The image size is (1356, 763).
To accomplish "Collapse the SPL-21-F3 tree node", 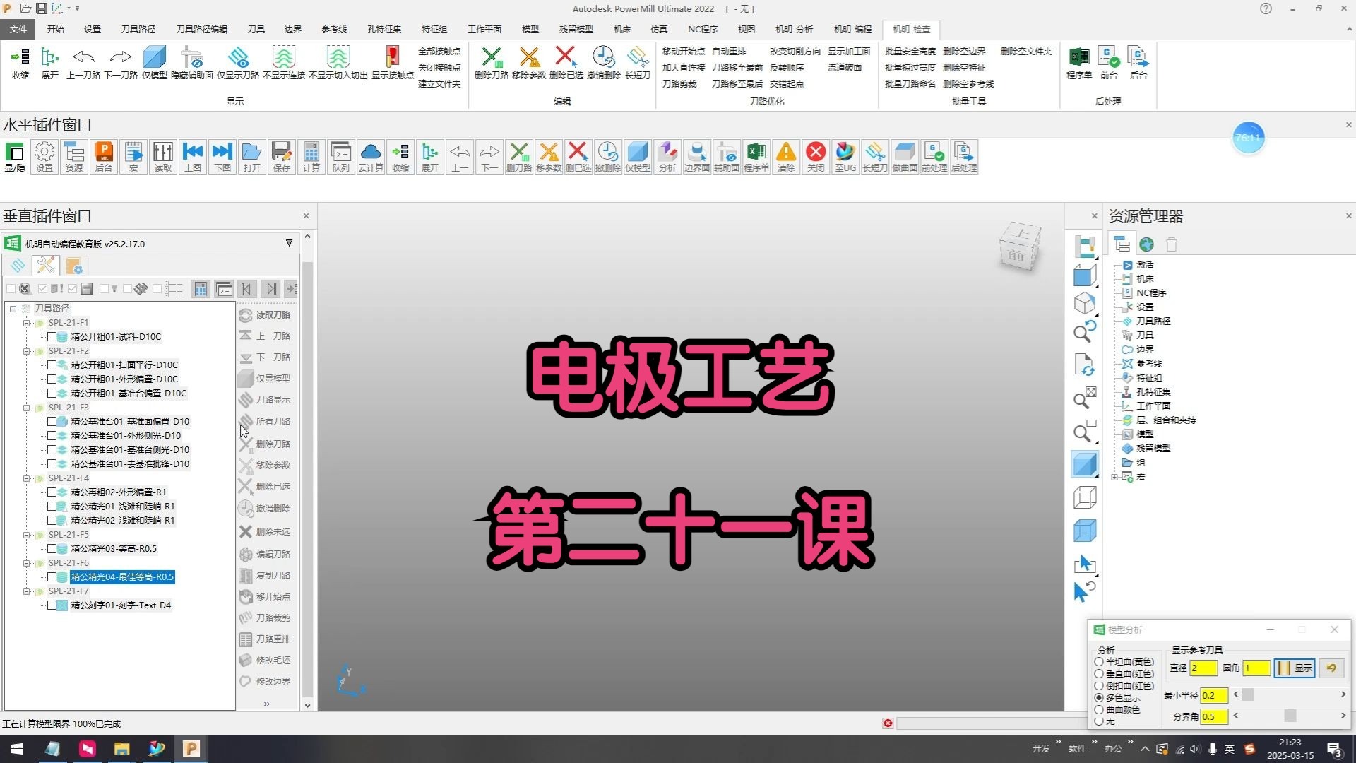I will tap(27, 408).
